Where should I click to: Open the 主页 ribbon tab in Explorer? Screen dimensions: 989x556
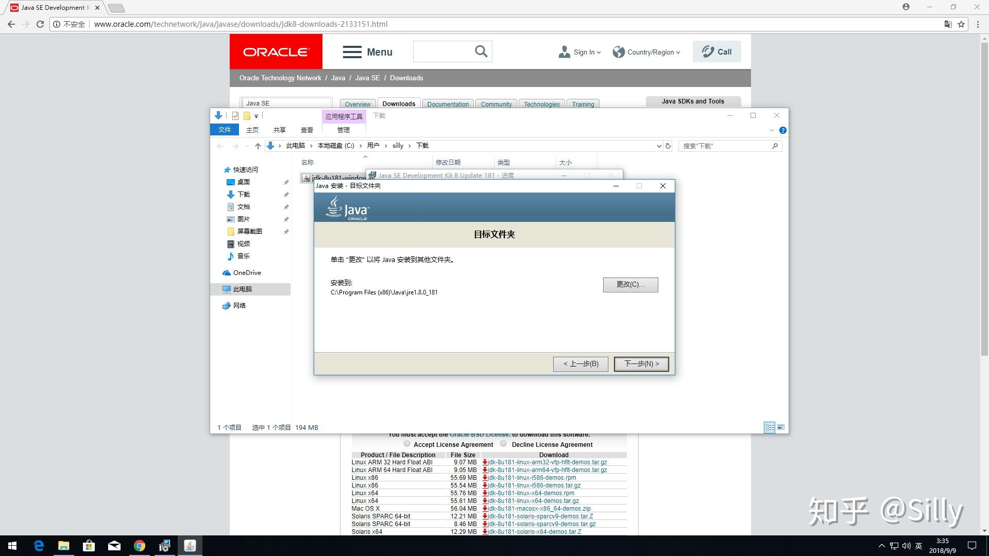[x=252, y=130]
